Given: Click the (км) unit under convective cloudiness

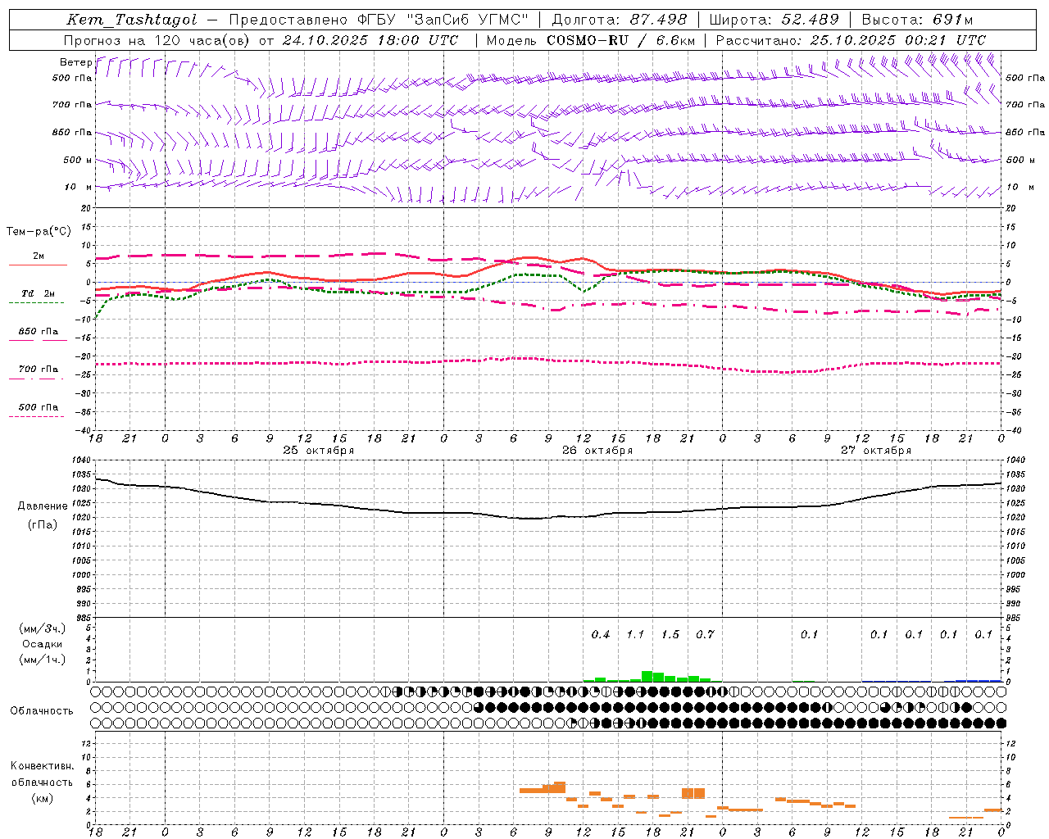Looking at the screenshot, I should pyautogui.click(x=42, y=798).
